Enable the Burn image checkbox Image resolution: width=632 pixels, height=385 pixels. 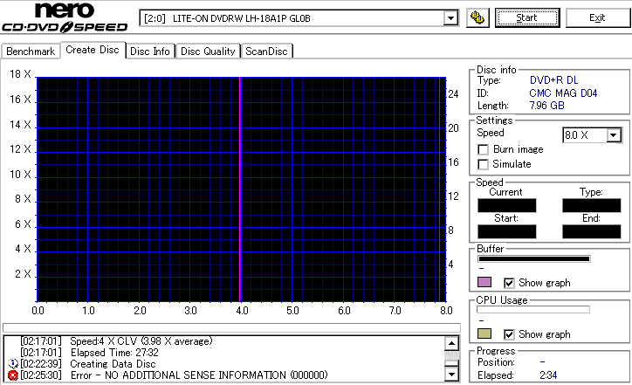(x=483, y=149)
